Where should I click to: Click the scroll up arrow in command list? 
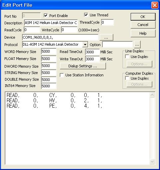[x=152, y=95]
